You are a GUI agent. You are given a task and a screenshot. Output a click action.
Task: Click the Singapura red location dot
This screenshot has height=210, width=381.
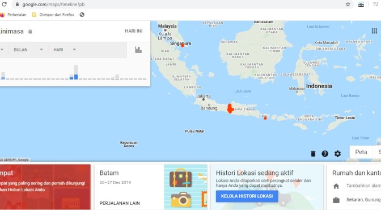click(x=183, y=45)
